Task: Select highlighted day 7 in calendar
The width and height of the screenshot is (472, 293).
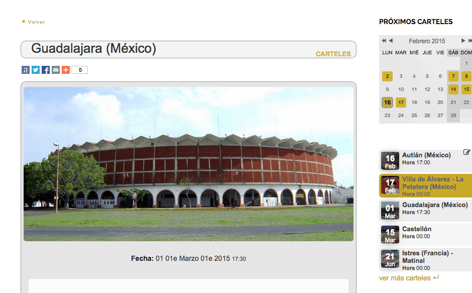Action: pyautogui.click(x=453, y=76)
